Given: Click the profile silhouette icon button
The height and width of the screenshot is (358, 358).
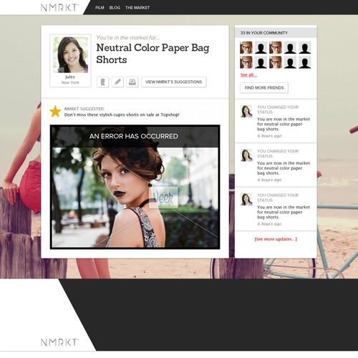Looking at the screenshot, I should coord(103,82).
